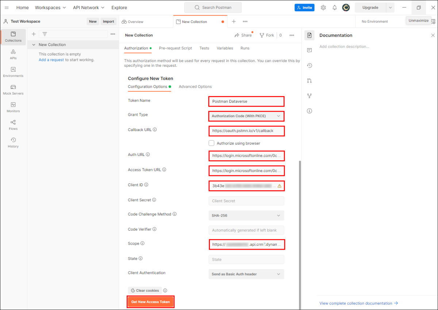Screen dimensions: 438x310
Task: Open Workspaces dropdown menu
Action: click(x=50, y=8)
